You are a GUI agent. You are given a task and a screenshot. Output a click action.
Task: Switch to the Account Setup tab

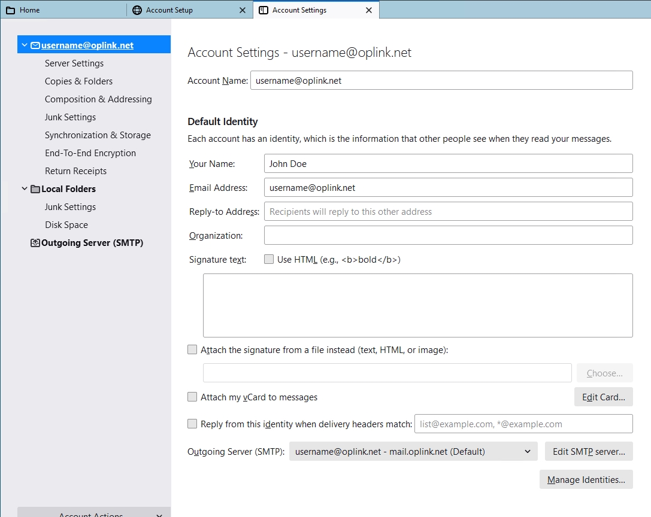(x=190, y=10)
